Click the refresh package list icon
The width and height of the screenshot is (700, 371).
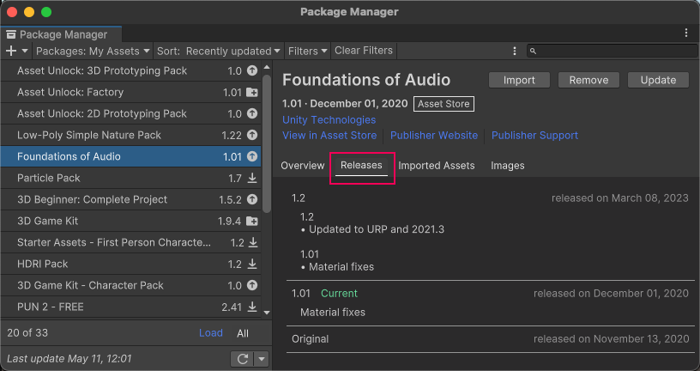pos(243,359)
